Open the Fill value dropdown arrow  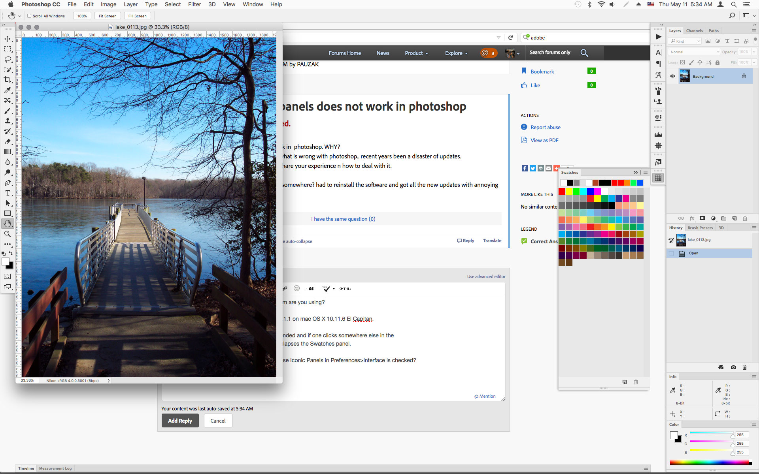pyautogui.click(x=754, y=62)
